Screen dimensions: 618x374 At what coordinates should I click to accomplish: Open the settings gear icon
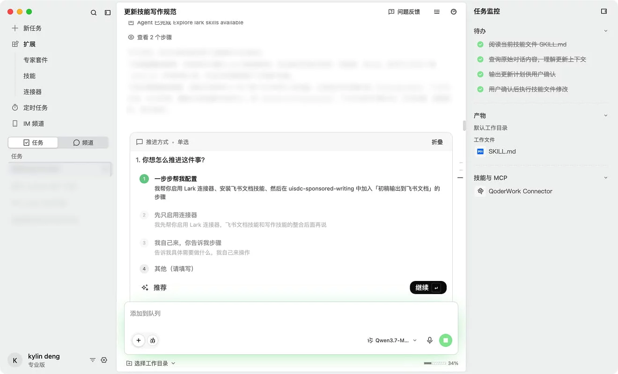104,360
